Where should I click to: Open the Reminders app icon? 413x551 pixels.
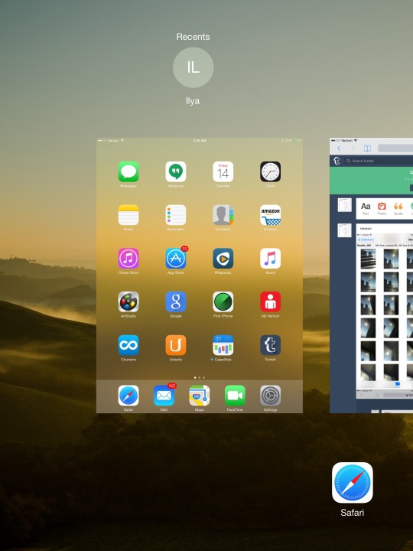[x=176, y=215]
